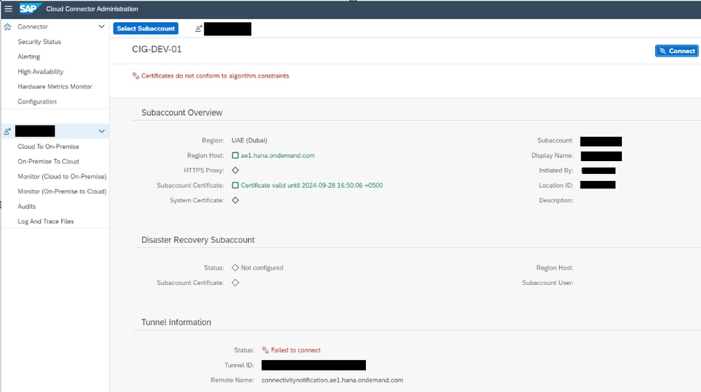The image size is (701, 392).
Task: Click the subaccount user icon beside Select Subaccount
Action: [x=199, y=28]
